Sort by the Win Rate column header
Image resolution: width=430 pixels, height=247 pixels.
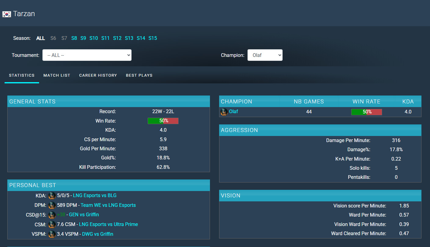pos(367,102)
